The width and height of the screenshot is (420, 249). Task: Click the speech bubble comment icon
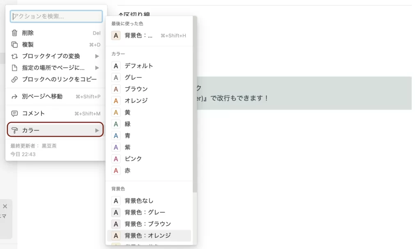14,113
